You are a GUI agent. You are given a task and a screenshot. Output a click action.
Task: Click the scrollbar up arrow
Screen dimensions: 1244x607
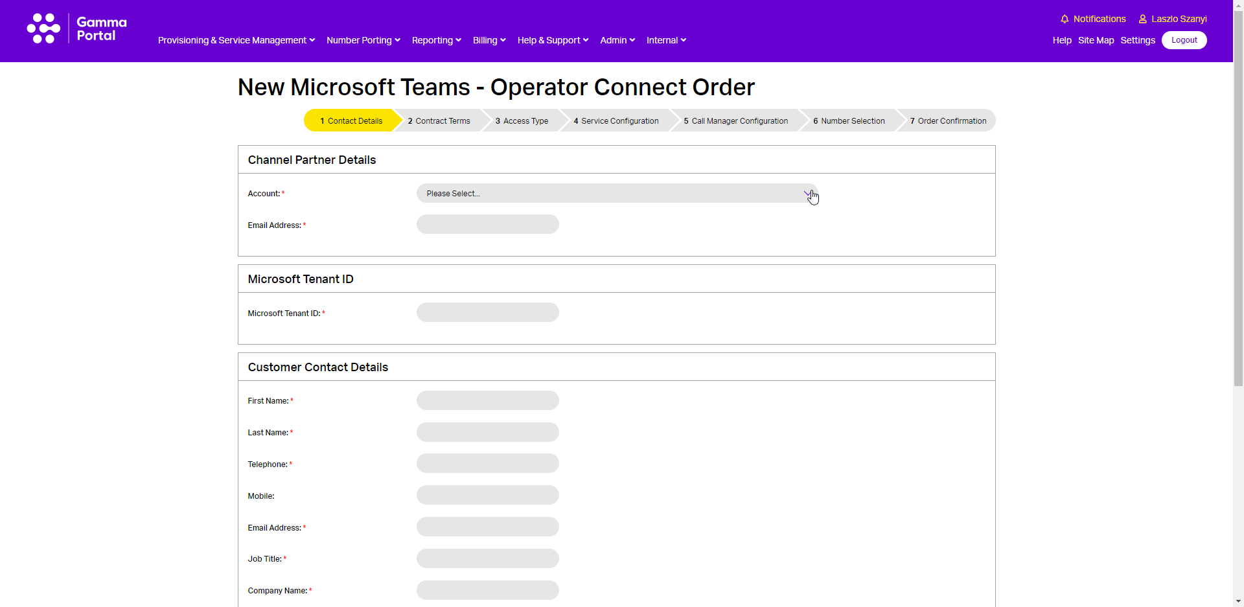click(1238, 5)
